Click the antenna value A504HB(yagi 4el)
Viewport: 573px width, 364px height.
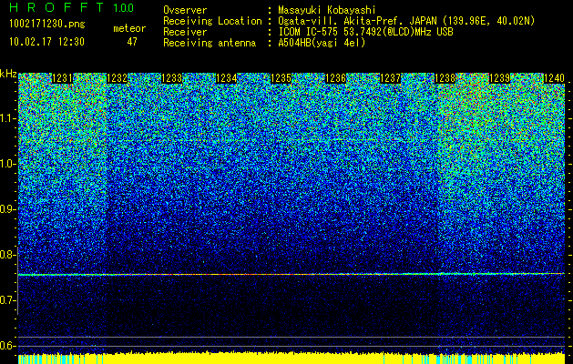tap(322, 43)
